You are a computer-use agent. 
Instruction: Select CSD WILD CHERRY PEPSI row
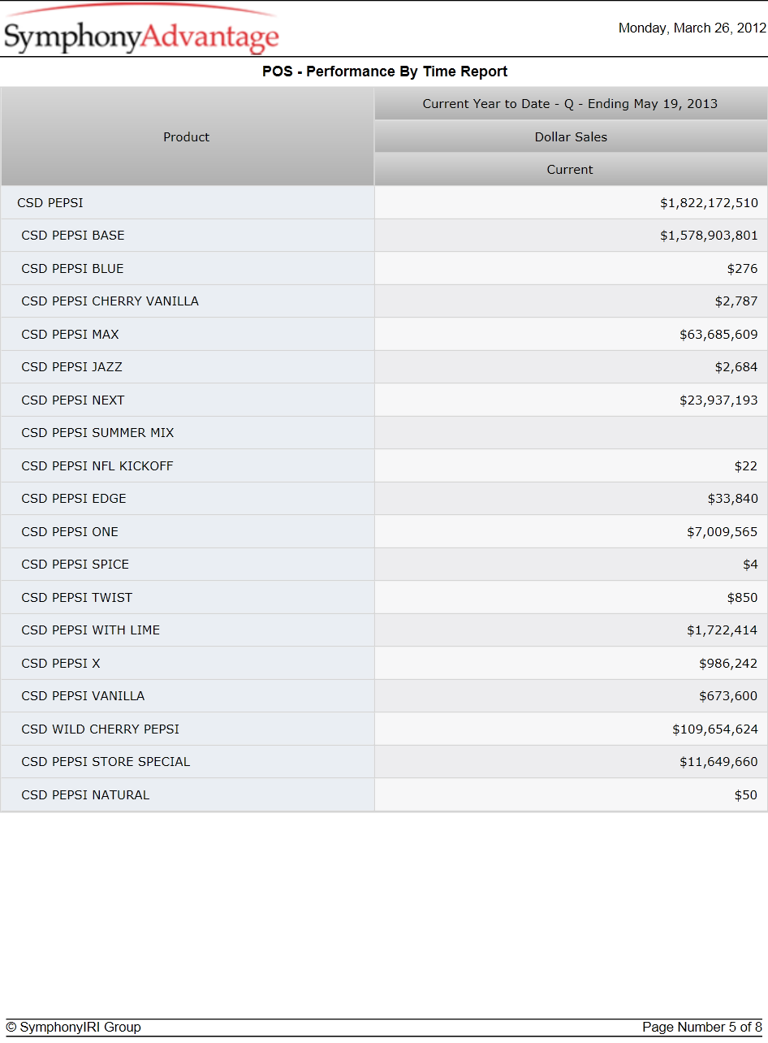point(384,729)
